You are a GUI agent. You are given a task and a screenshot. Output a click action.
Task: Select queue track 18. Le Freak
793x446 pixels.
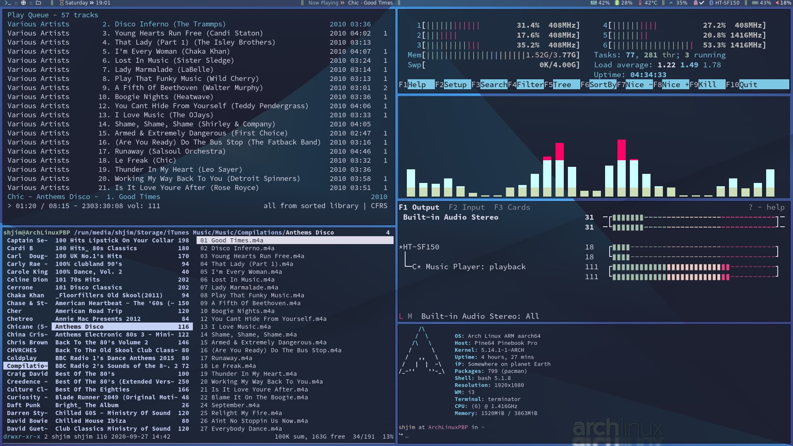(x=197, y=161)
